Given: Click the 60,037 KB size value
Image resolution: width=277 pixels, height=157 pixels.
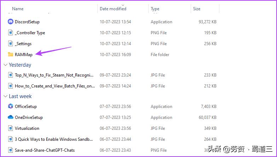Looking at the screenshot, I should point(208,117).
